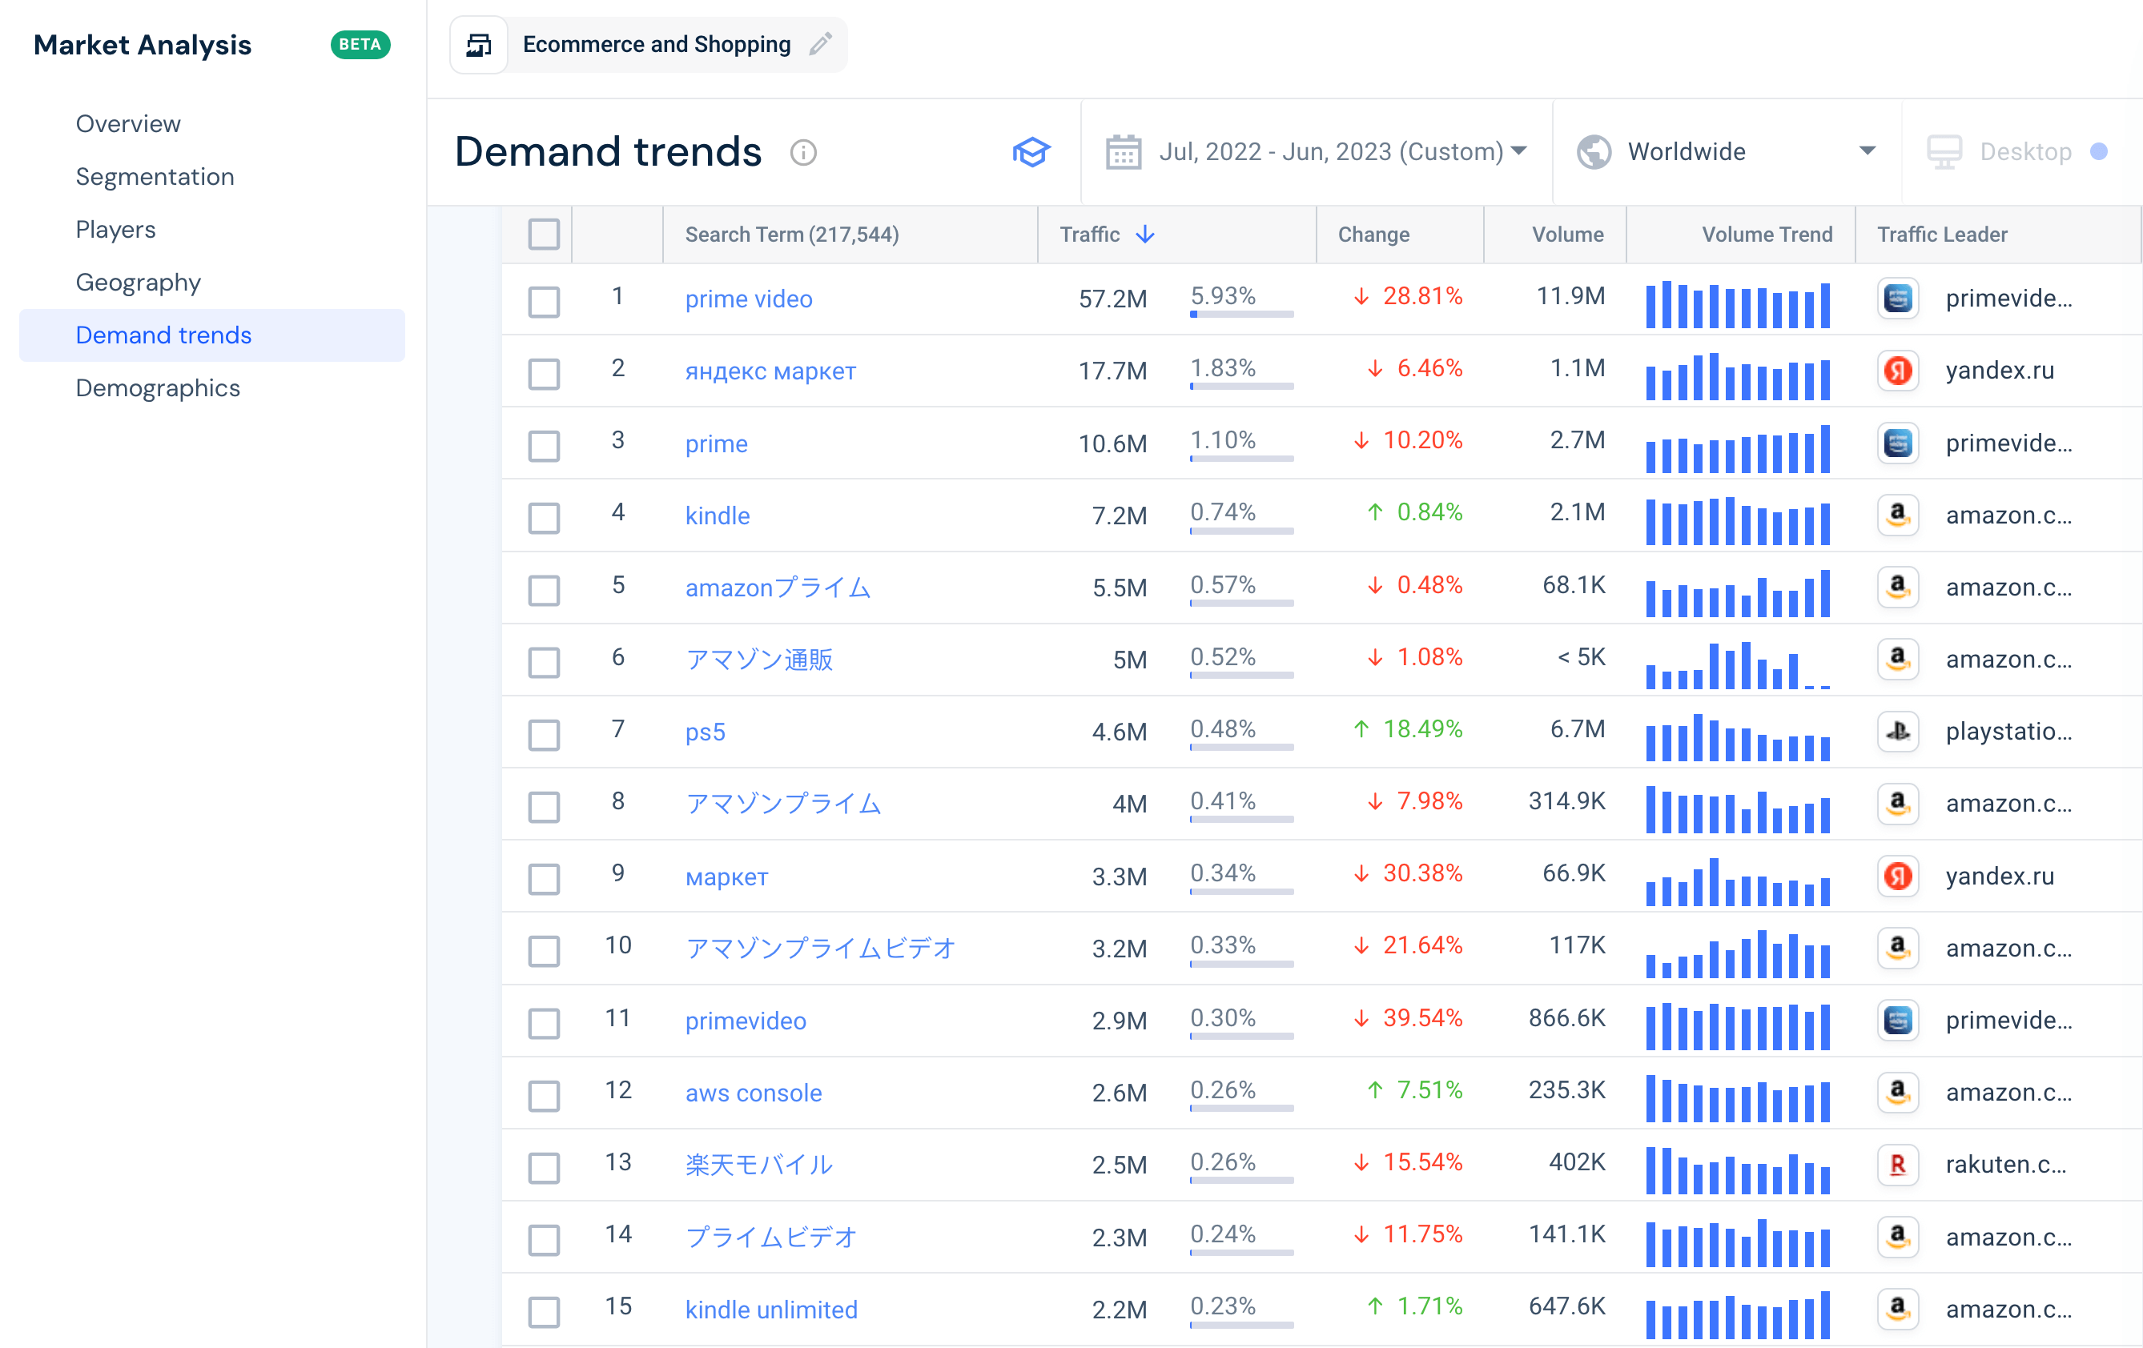Click the traffic share bar for prime video
This screenshot has width=2143, height=1348.
(1240, 314)
